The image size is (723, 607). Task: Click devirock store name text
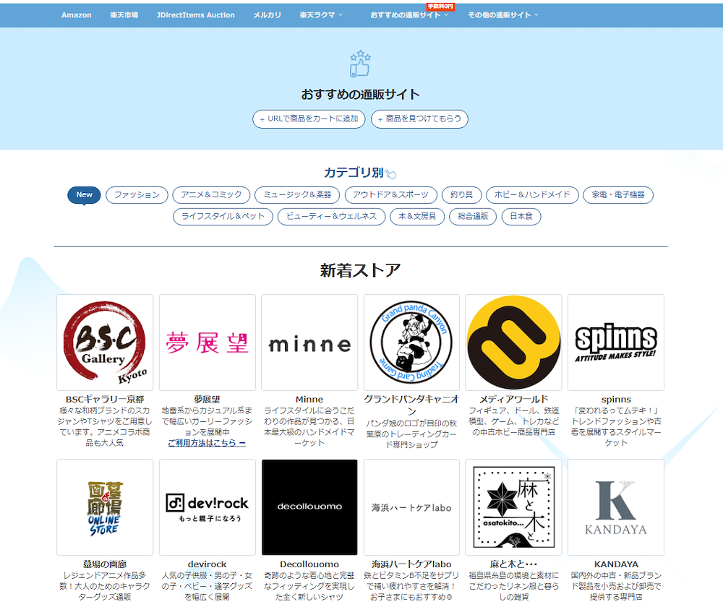point(208,564)
